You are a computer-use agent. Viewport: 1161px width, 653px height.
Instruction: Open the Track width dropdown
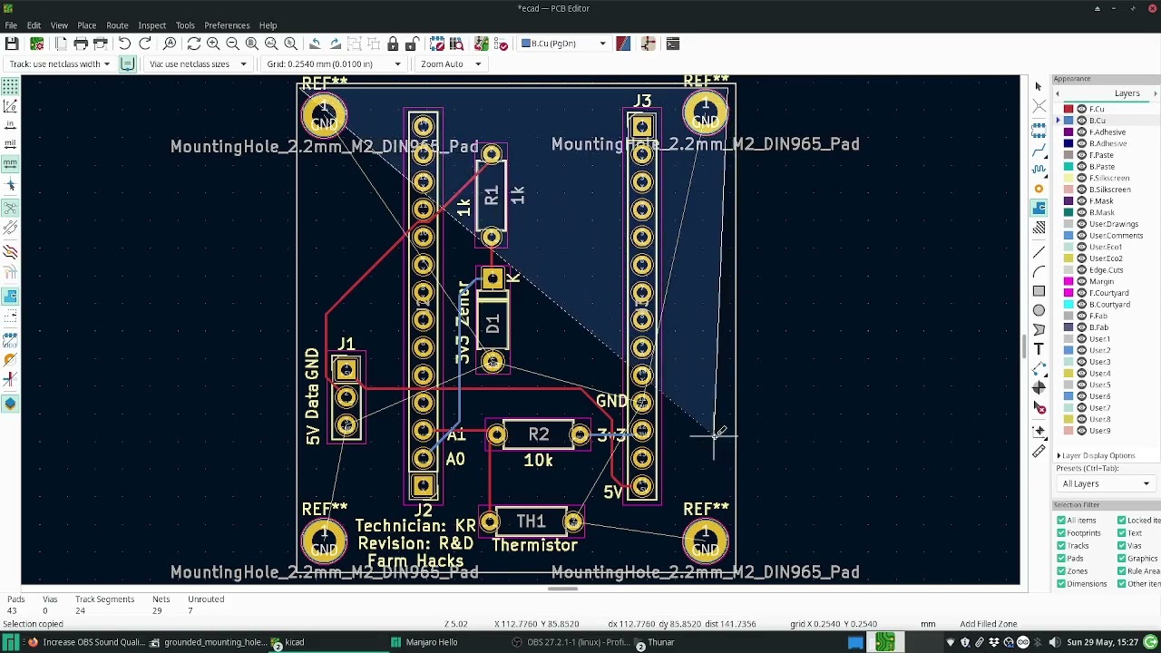[59, 63]
